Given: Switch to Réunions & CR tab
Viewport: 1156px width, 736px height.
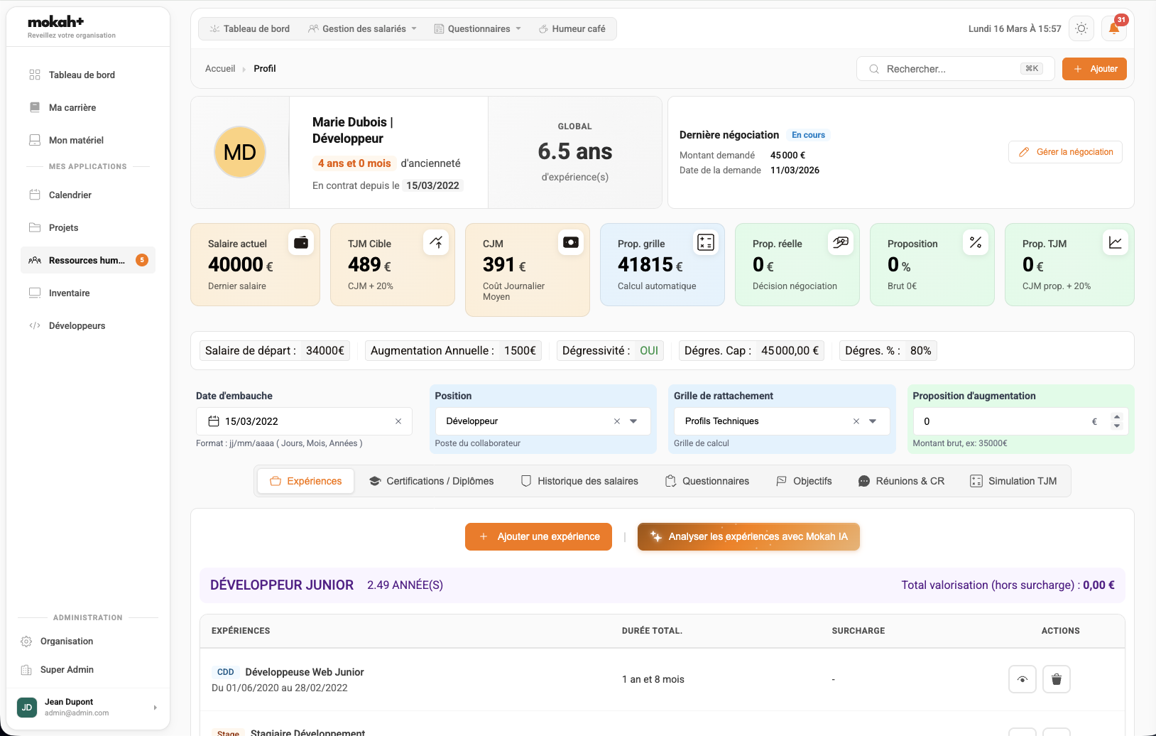Looking at the screenshot, I should (x=901, y=481).
